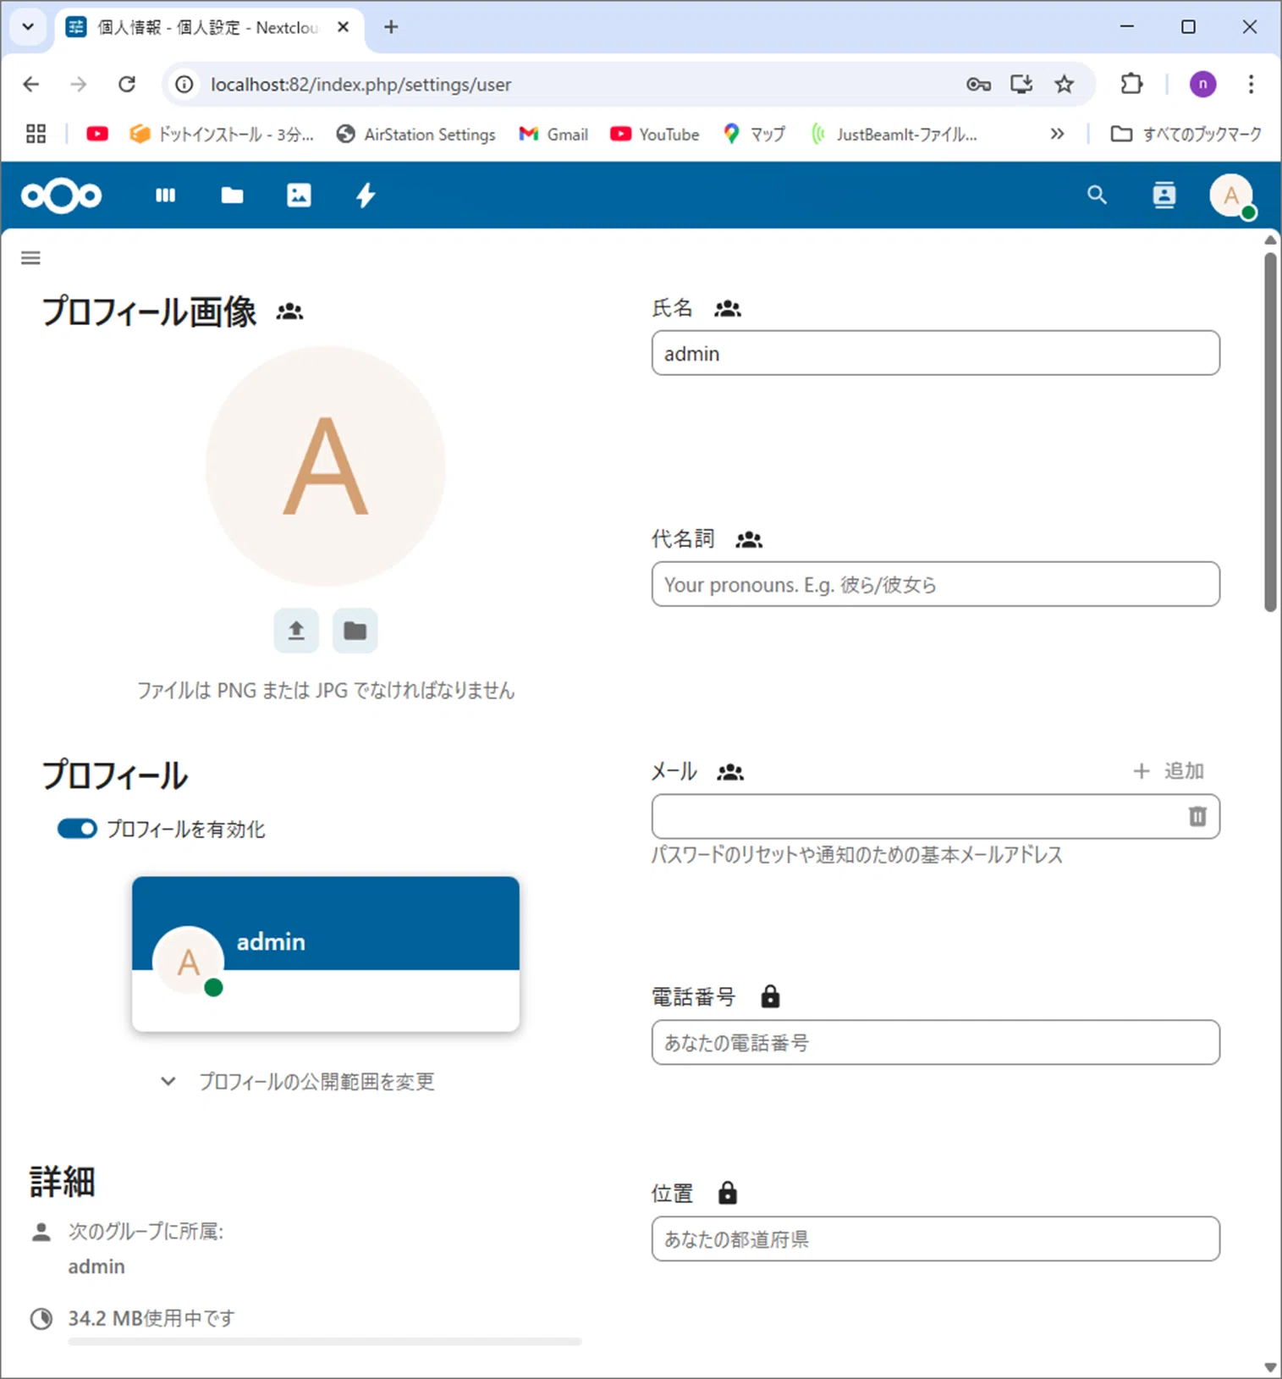Screen dimensions: 1282x1379
Task: Open Gmail bookmark
Action: [553, 134]
